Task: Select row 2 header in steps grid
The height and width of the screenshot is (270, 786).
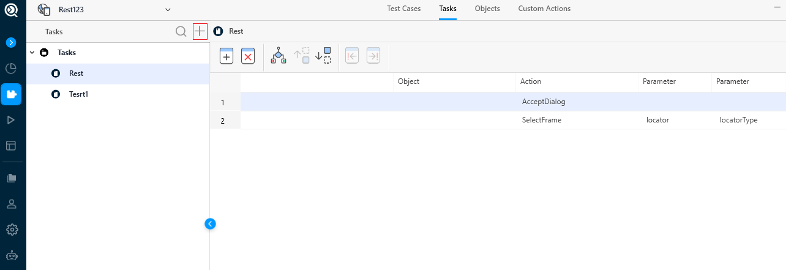Action: tap(223, 121)
